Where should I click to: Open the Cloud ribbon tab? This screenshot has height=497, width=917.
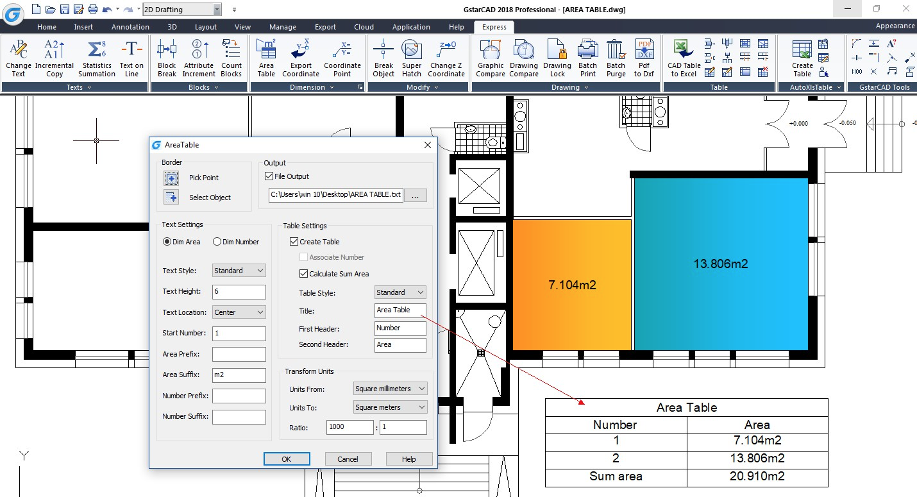point(364,27)
